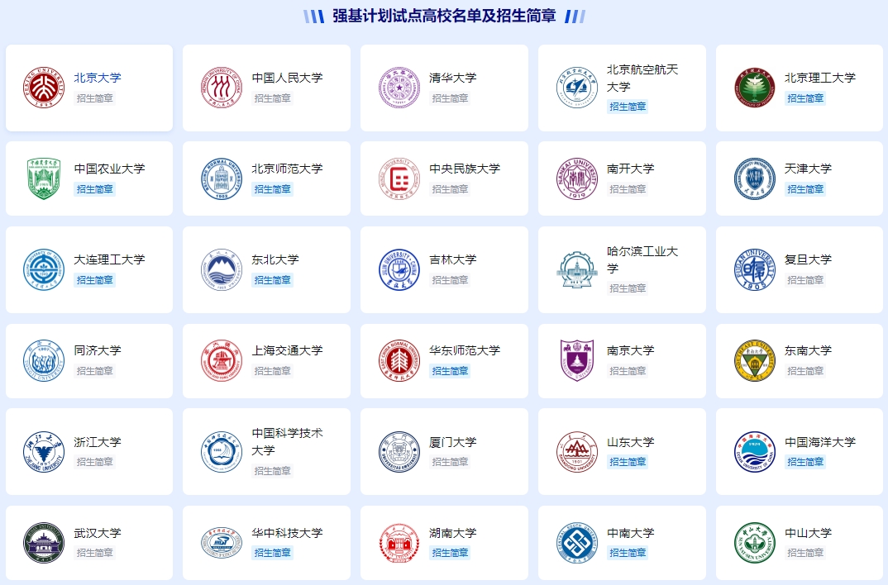Open the 招生简章 button under 北京理工大学
The width and height of the screenshot is (888, 585).
pyautogui.click(x=804, y=98)
